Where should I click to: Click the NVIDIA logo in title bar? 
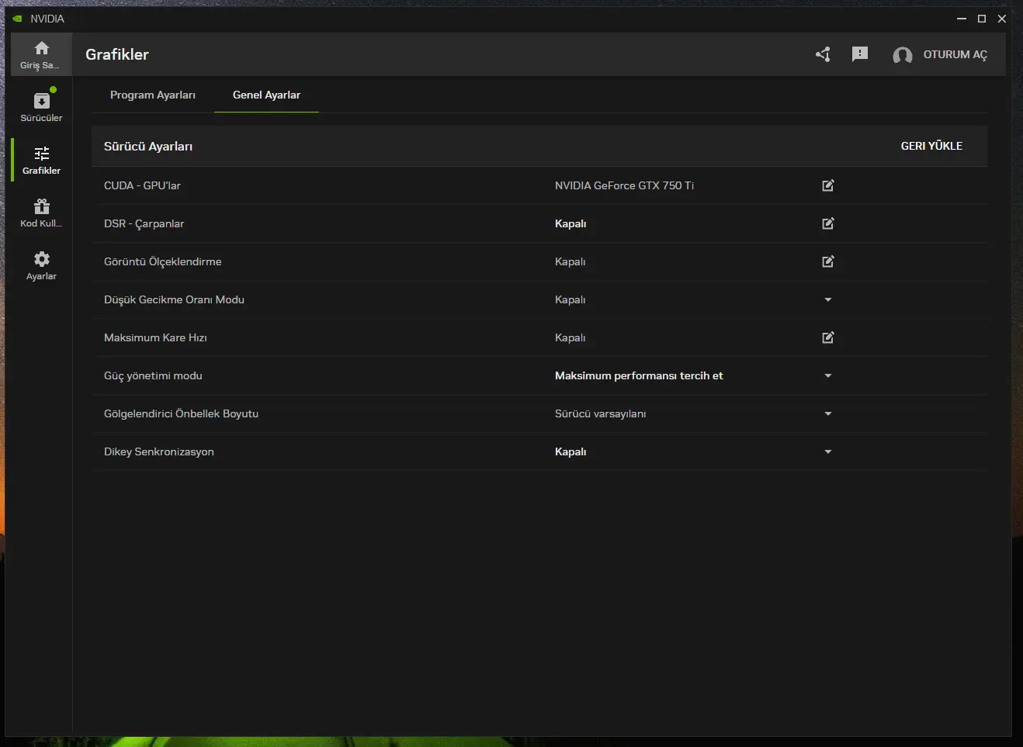(18, 19)
